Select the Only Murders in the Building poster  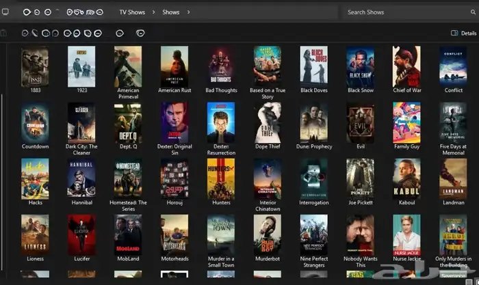click(x=453, y=235)
